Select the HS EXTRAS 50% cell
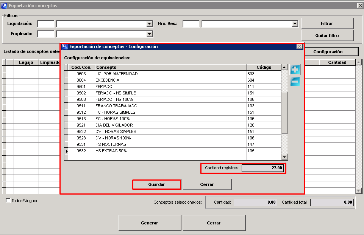This screenshot has height=235, width=364. click(x=170, y=151)
